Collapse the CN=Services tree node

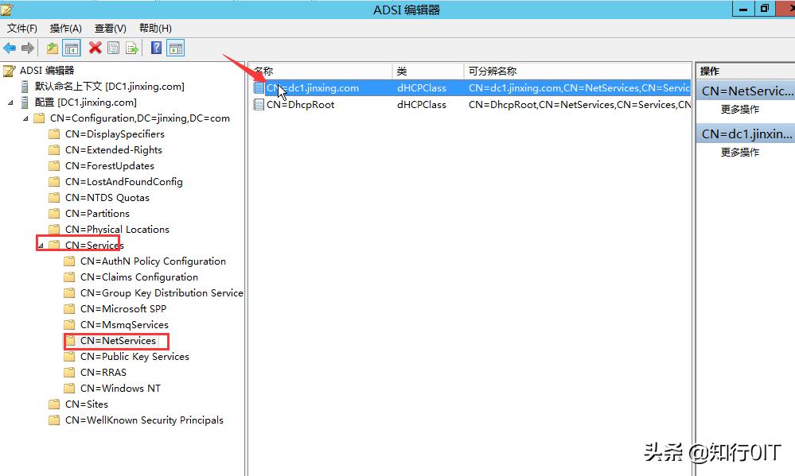[x=41, y=246]
